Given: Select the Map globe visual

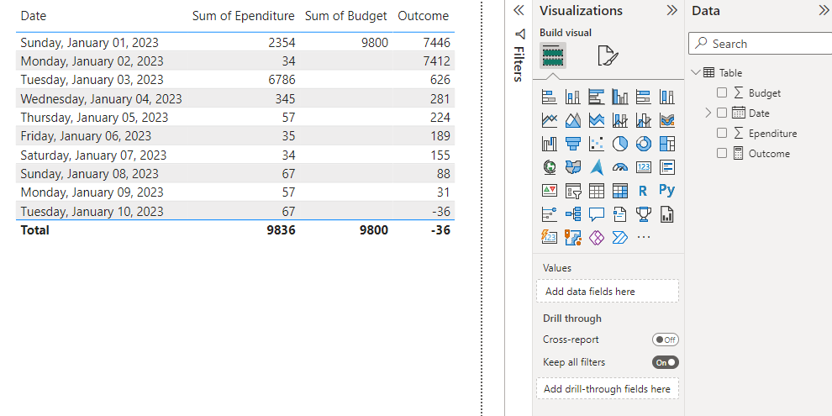Looking at the screenshot, I should coord(549,167).
